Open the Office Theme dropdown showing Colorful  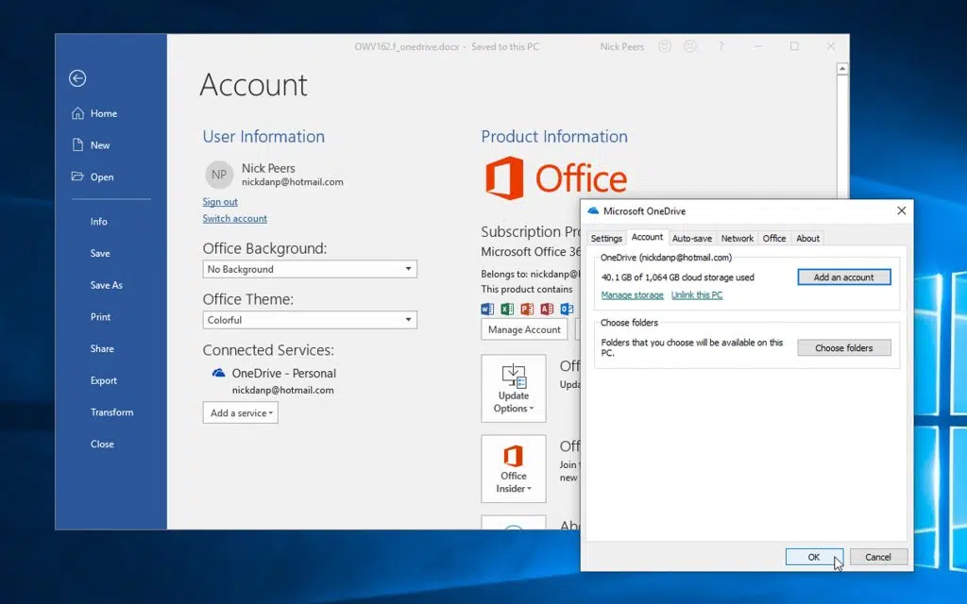(310, 320)
